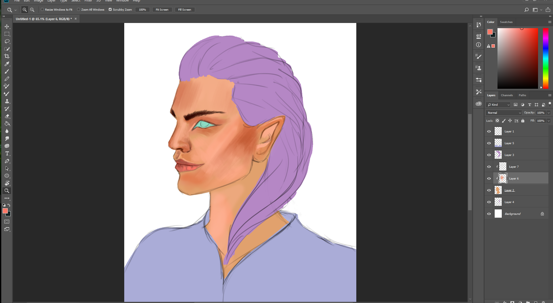The height and width of the screenshot is (303, 553).
Task: Hide Layer 5 visibility eye
Action: click(489, 143)
